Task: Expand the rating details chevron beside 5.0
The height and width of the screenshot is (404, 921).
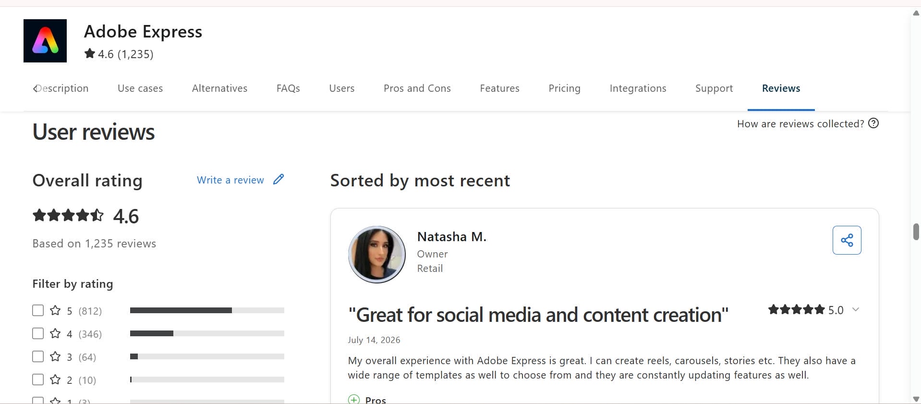Action: click(855, 310)
